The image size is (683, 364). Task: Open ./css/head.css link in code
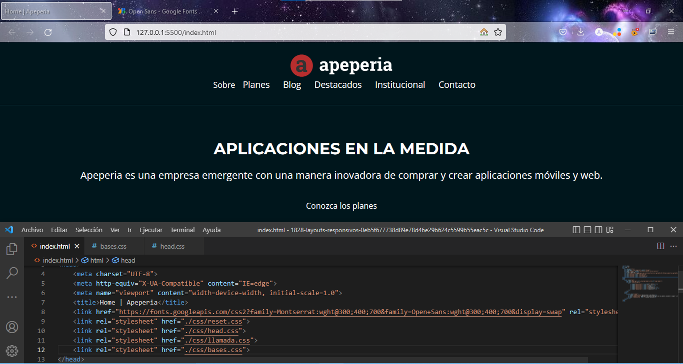(x=213, y=331)
